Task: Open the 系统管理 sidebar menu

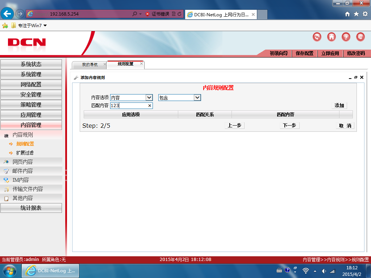Action: 31,75
